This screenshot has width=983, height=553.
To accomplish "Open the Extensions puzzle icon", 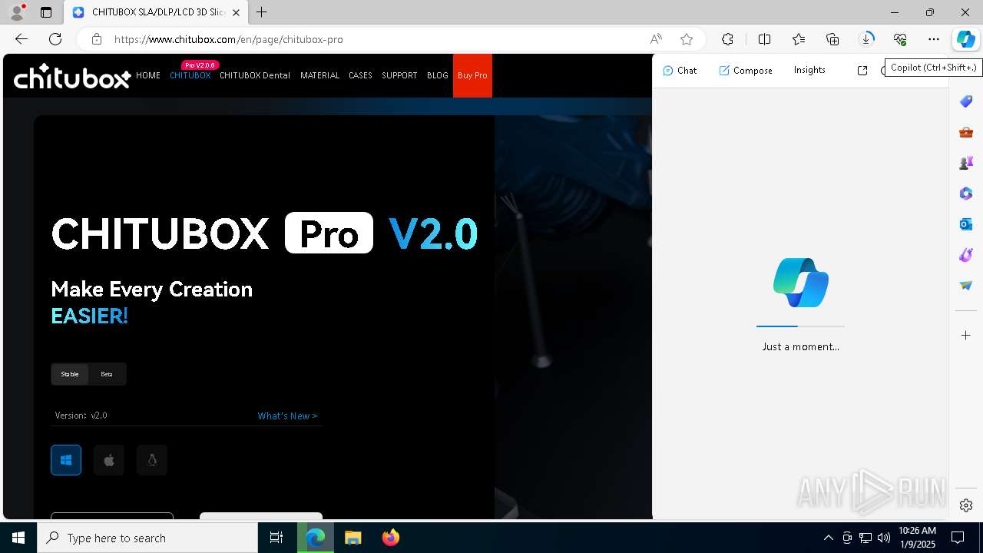I will pos(727,39).
